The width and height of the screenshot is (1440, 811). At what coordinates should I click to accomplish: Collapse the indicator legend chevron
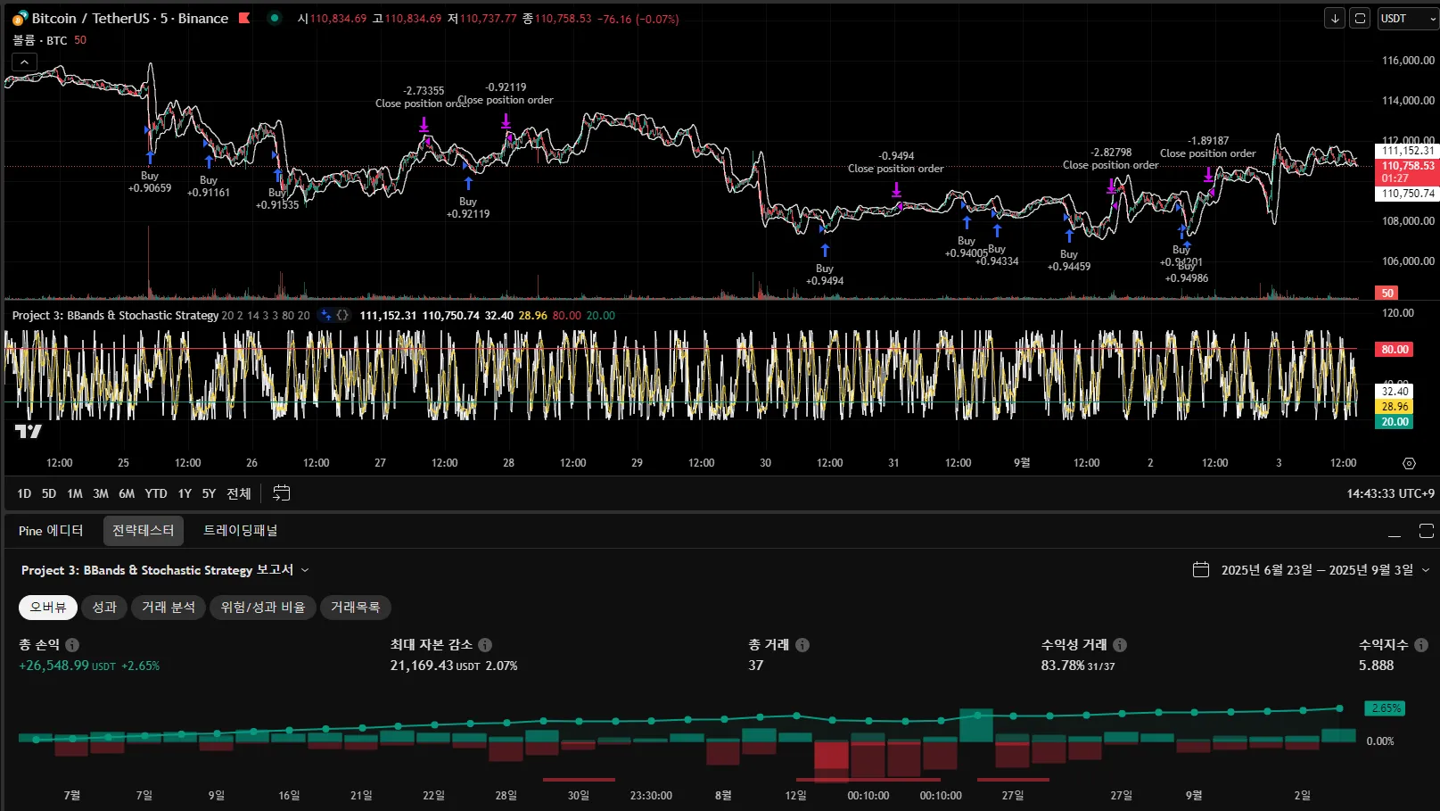[24, 62]
